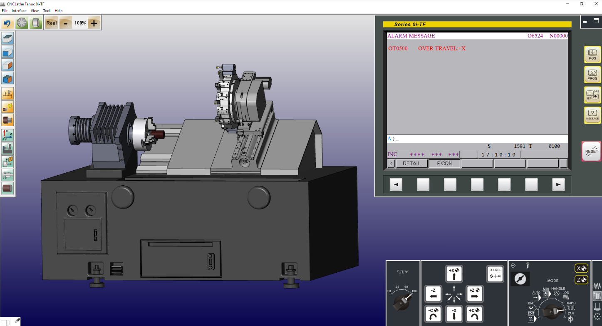The height and width of the screenshot is (326, 602).
Task: Click the undo arrow icon in top toolbar
Action: pyautogui.click(x=7, y=23)
